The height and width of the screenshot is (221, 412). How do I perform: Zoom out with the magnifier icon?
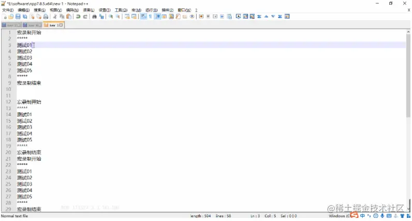click(118, 17)
